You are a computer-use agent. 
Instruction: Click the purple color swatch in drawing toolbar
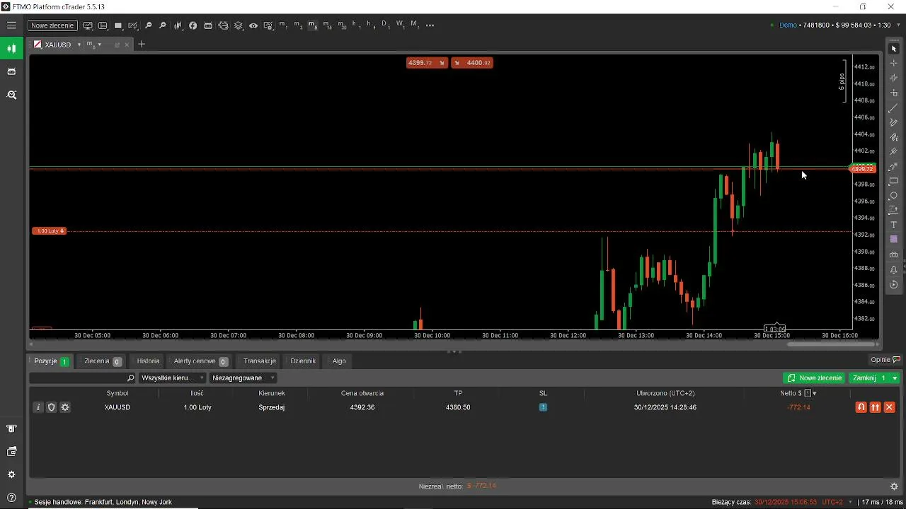pos(893,240)
